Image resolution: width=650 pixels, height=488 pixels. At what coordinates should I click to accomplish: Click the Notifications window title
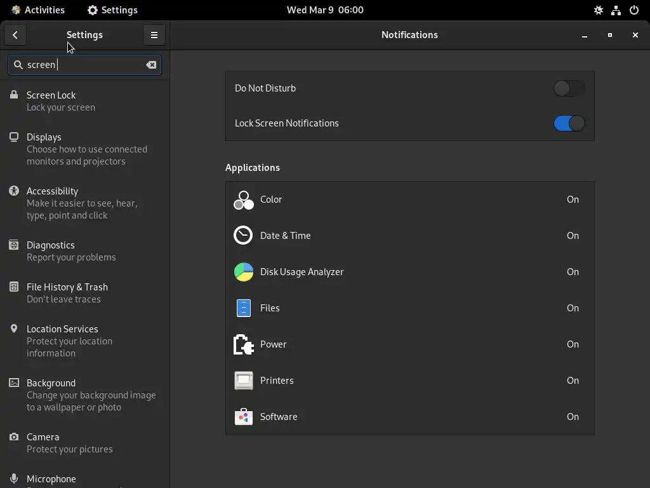[x=409, y=35]
